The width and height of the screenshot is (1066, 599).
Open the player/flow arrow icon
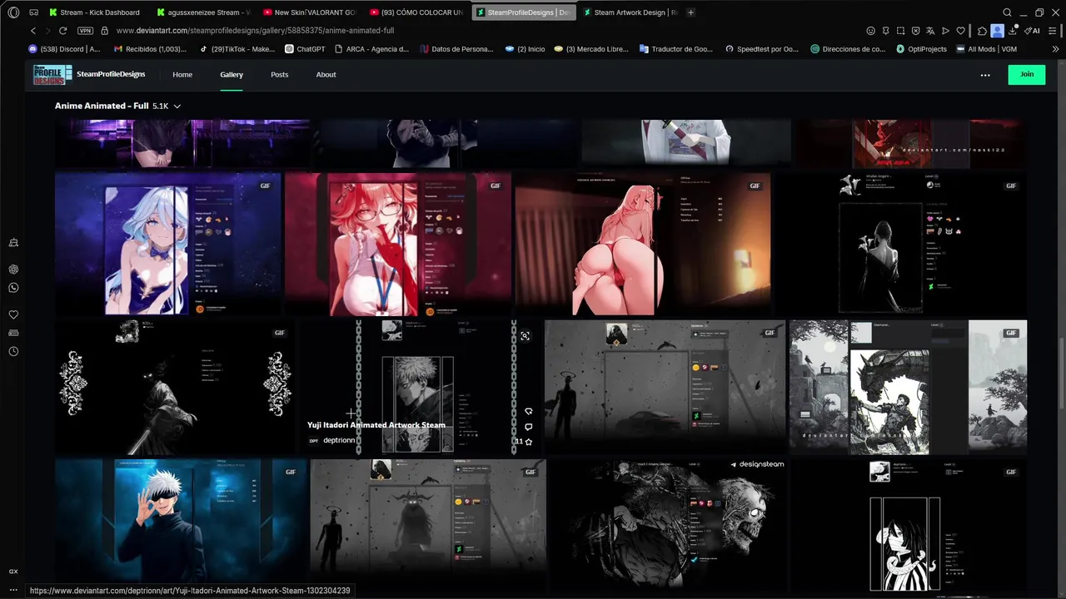click(x=945, y=31)
